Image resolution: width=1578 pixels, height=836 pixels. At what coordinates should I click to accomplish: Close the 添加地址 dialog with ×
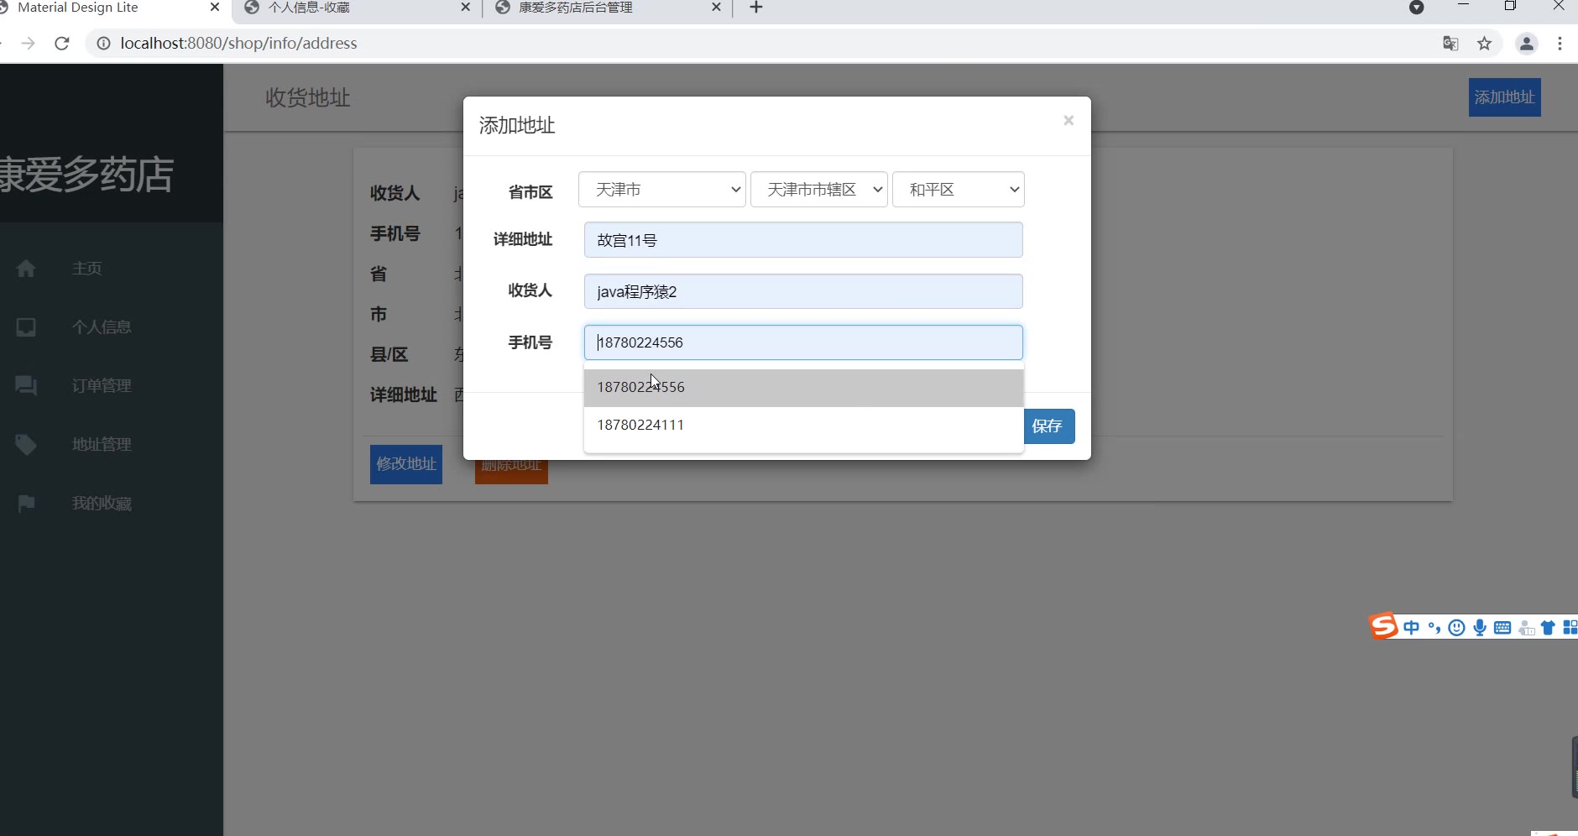point(1069,120)
